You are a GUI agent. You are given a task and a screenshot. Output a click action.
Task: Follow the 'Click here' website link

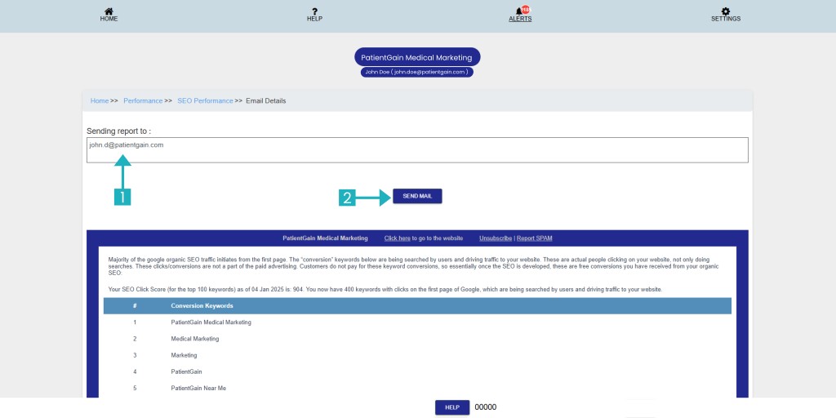coord(398,238)
